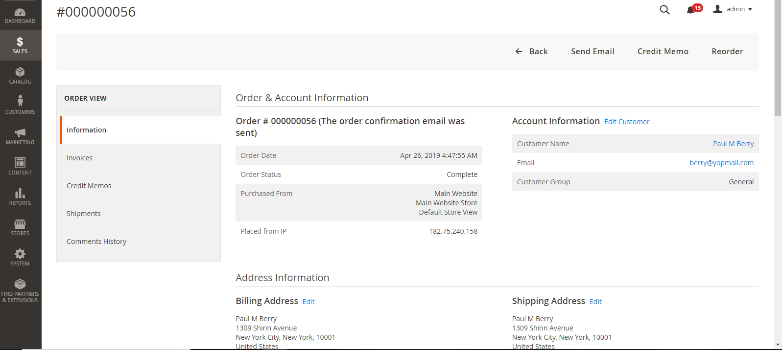The image size is (782, 350).
Task: Switch to the Invoices tab
Action: pyautogui.click(x=79, y=158)
